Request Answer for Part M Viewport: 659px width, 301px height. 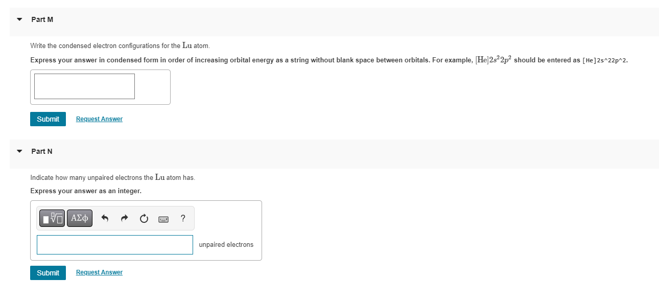(x=99, y=119)
